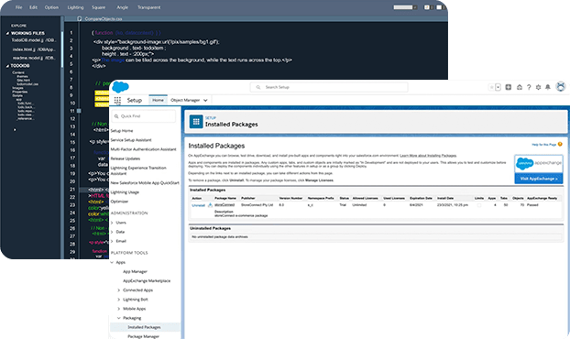Image resolution: width=570 pixels, height=339 pixels.
Task: Select Installed Packages in sidebar
Action: coord(144,327)
